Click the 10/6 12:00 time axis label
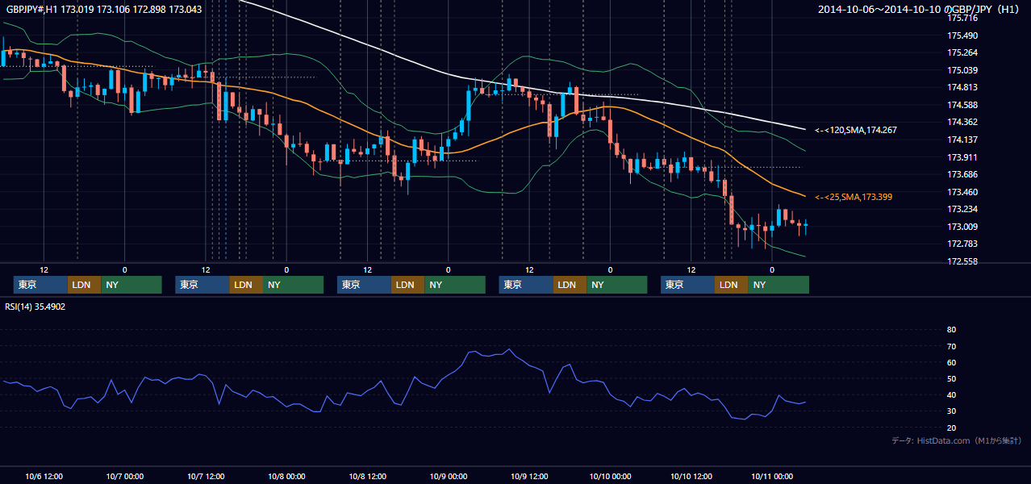Viewport: 1031px width, 484px height. pyautogui.click(x=44, y=477)
